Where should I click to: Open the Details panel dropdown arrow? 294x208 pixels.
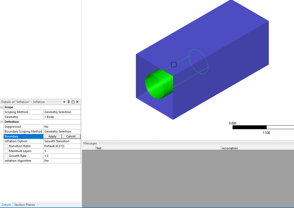(64, 102)
